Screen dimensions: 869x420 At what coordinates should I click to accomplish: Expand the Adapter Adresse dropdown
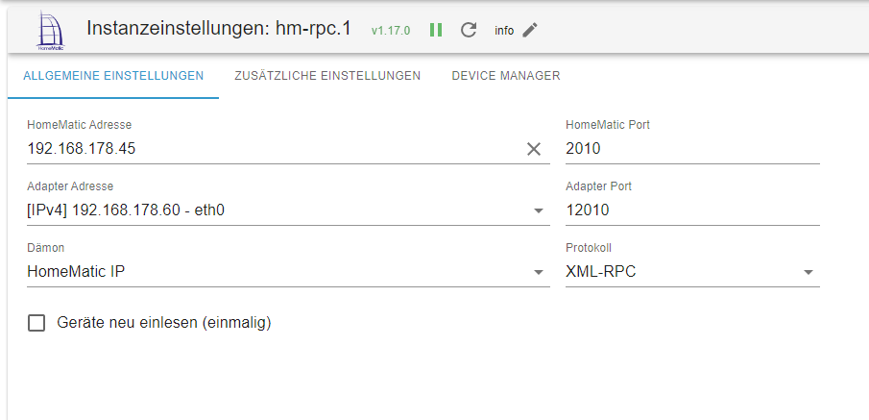coord(538,210)
